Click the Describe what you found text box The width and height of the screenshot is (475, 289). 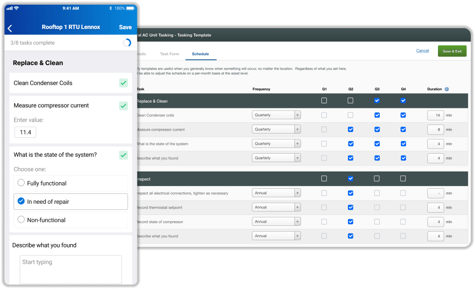click(x=70, y=268)
